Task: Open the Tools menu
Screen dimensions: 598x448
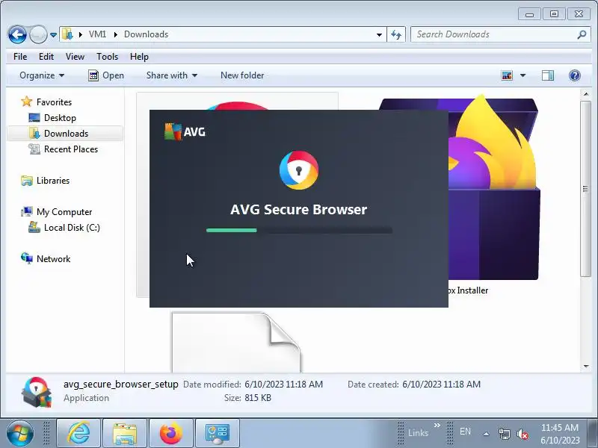Action: pyautogui.click(x=107, y=57)
